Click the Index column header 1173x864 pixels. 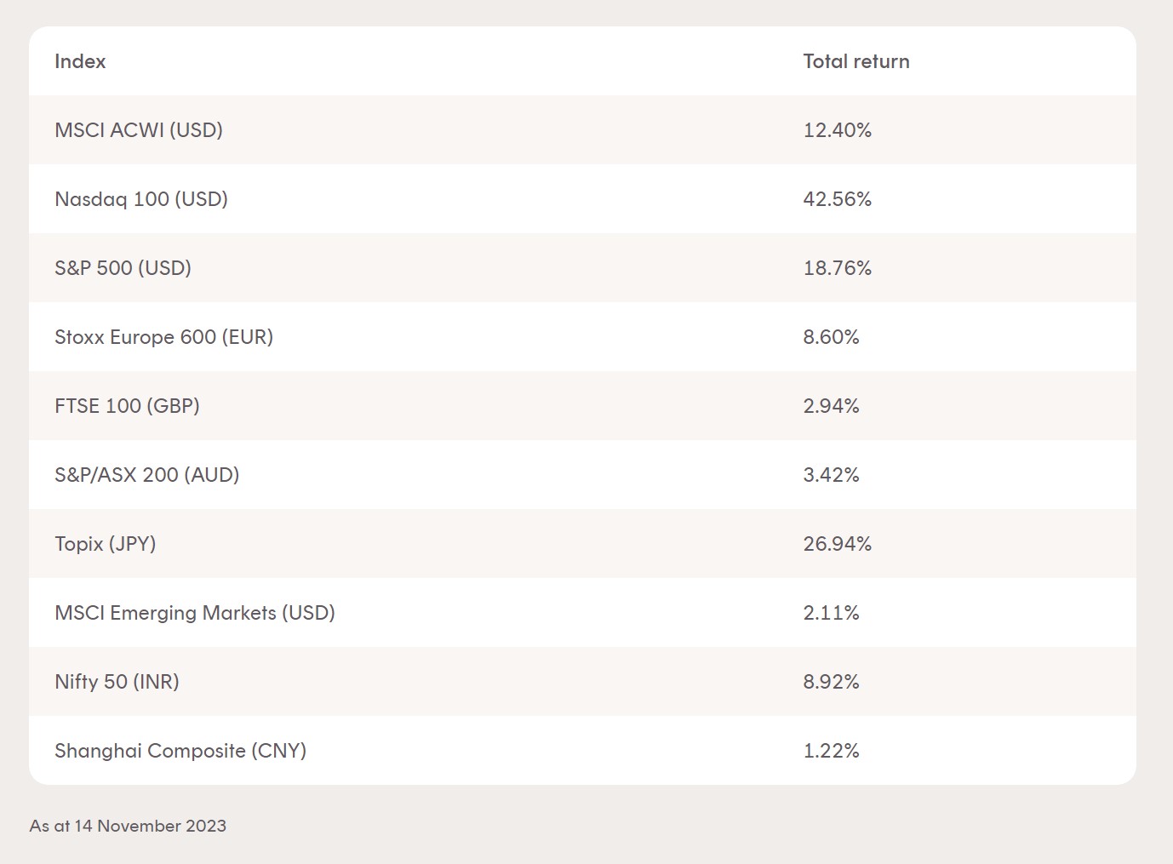[x=80, y=61]
